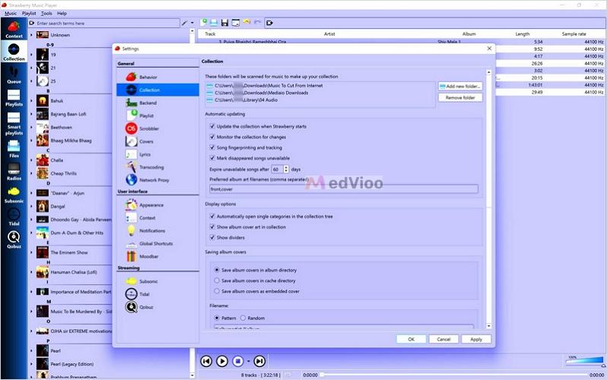The image size is (607, 380).
Task: Select Backend in the Settings category list
Action: (157, 103)
